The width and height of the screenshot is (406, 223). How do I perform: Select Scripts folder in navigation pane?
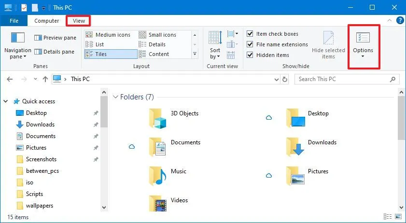coord(34,194)
